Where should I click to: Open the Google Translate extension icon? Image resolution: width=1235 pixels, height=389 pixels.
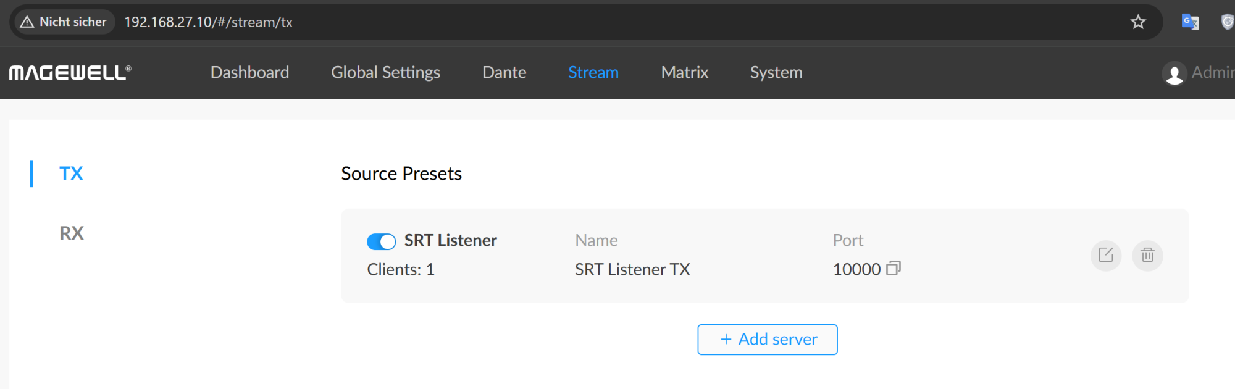[1189, 22]
